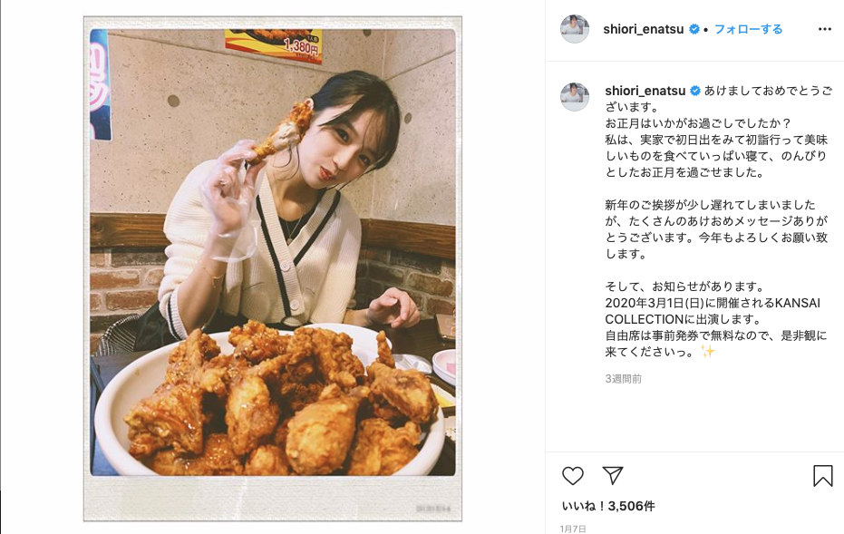844x534 pixels.
Task: Open the three-dot more options menu
Action: 825,29
